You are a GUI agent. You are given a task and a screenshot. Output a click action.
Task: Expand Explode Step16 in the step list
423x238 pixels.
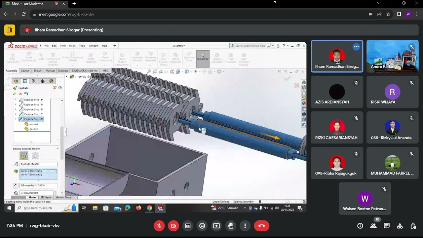coord(16,109)
